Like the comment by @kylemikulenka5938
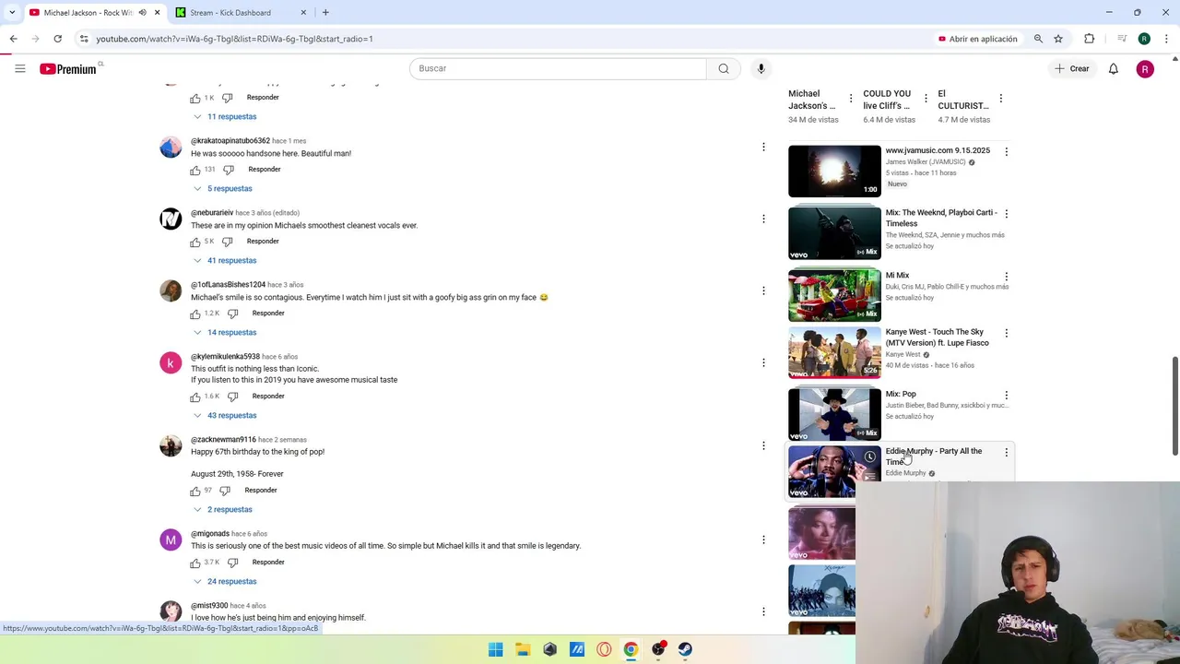 [x=195, y=397]
